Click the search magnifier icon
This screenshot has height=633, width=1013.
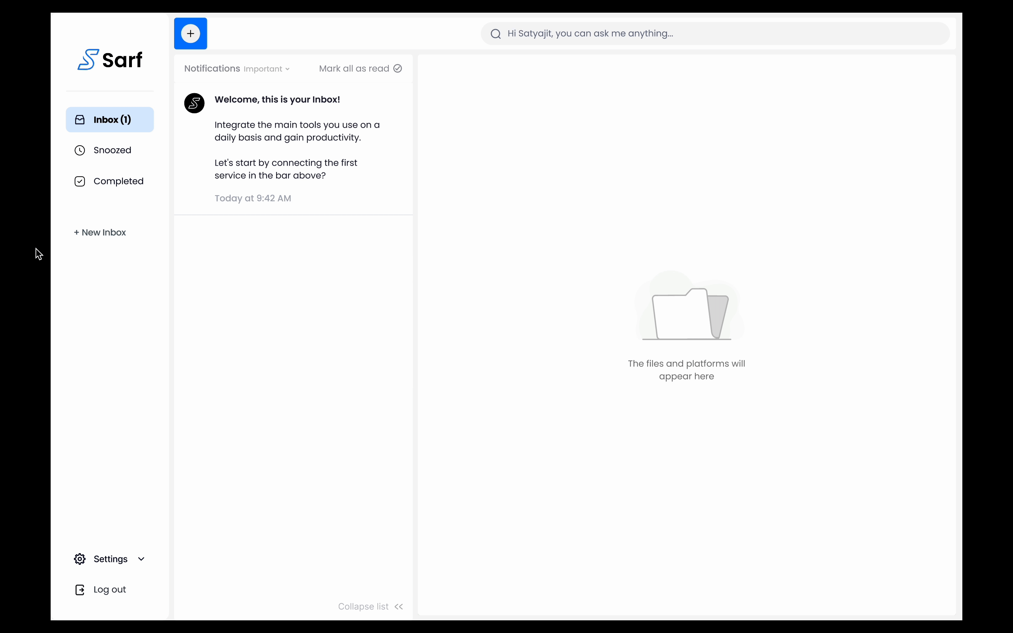tap(496, 34)
